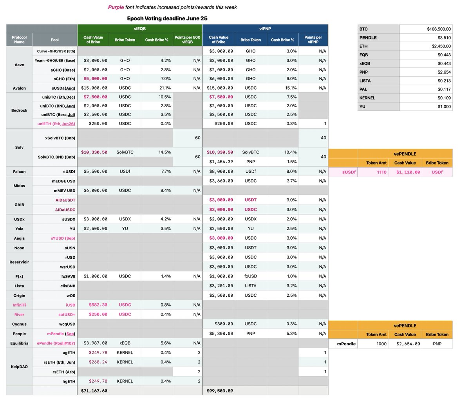The width and height of the screenshot is (470, 404).
Task: Click the 'sGHO (Eth)' pool cell
Action: (x=55, y=78)
